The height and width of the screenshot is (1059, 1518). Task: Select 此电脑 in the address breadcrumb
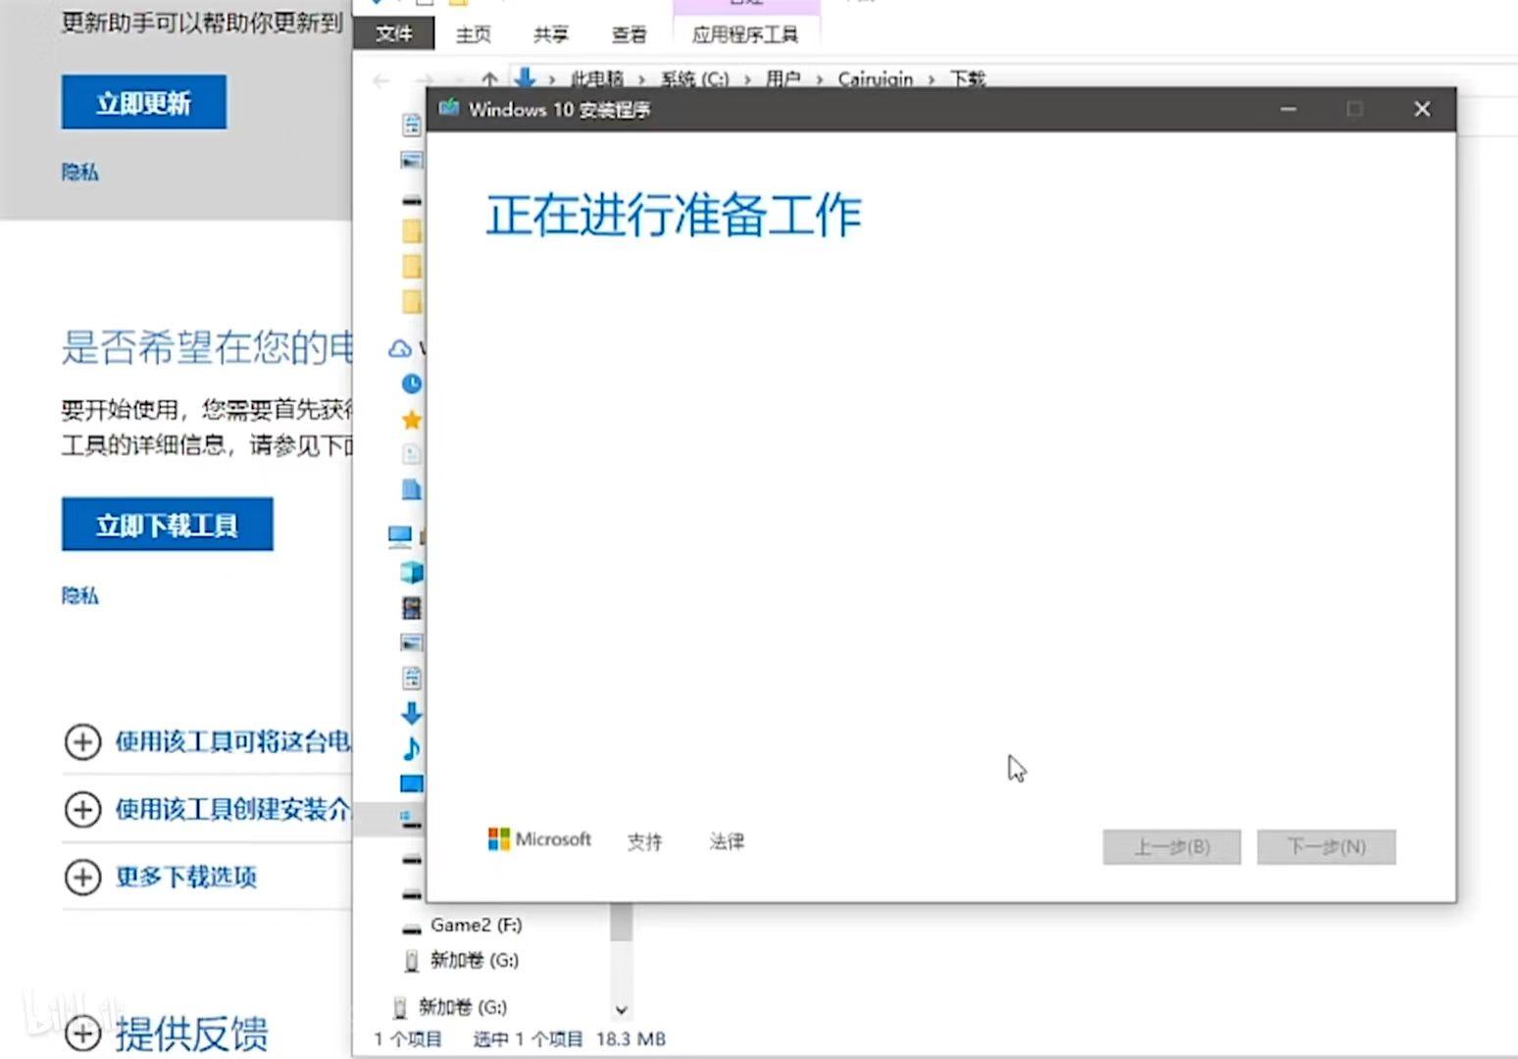coord(597,78)
